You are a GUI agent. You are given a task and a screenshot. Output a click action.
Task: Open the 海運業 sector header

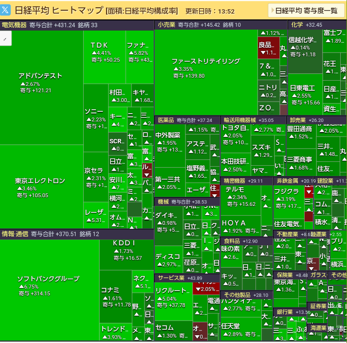(x=317, y=328)
